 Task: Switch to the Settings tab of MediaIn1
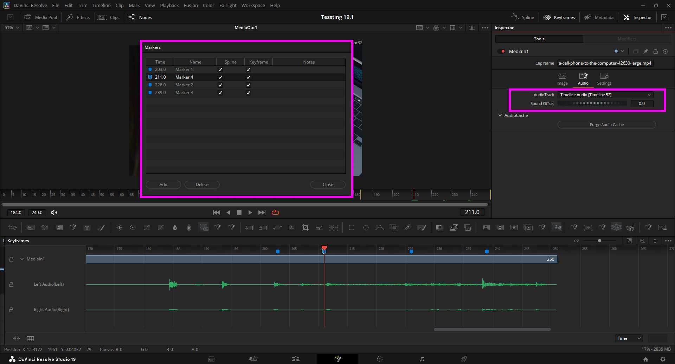604,79
